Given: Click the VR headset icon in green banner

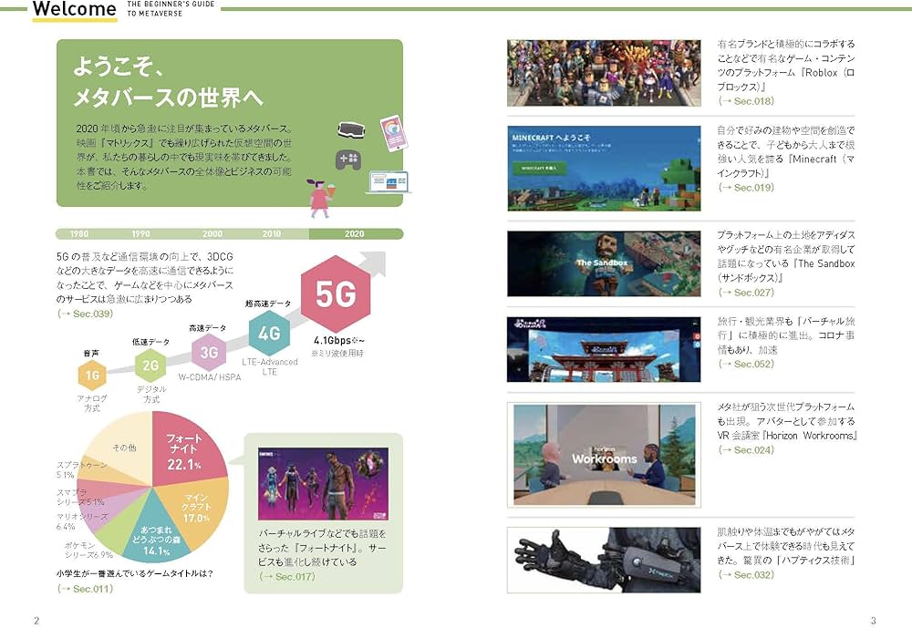Looking at the screenshot, I should click(x=351, y=129).
